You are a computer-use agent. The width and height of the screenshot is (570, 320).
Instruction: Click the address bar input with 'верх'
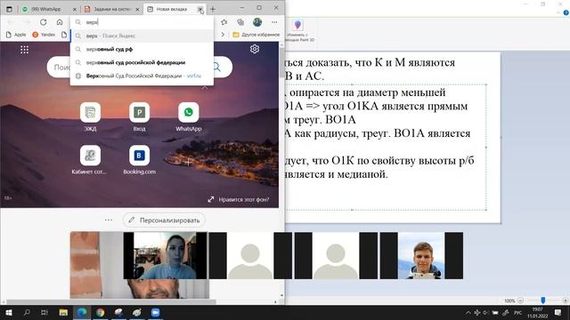142,22
